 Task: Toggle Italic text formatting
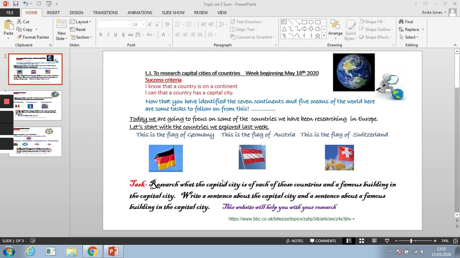(108, 35)
